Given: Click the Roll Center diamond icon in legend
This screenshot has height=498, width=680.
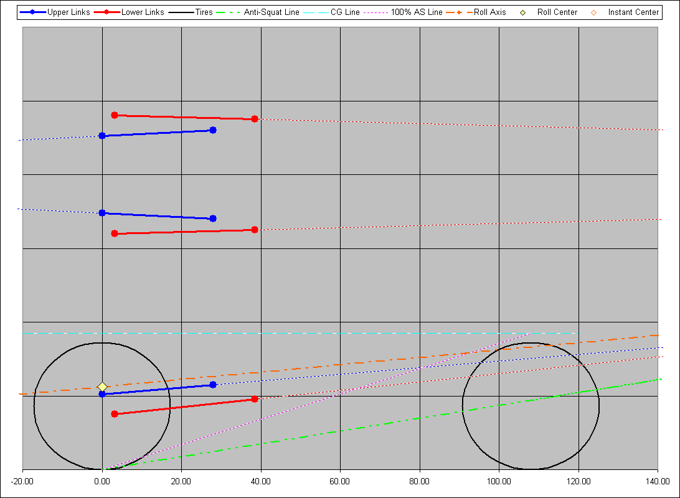Looking at the screenshot, I should click(x=522, y=12).
